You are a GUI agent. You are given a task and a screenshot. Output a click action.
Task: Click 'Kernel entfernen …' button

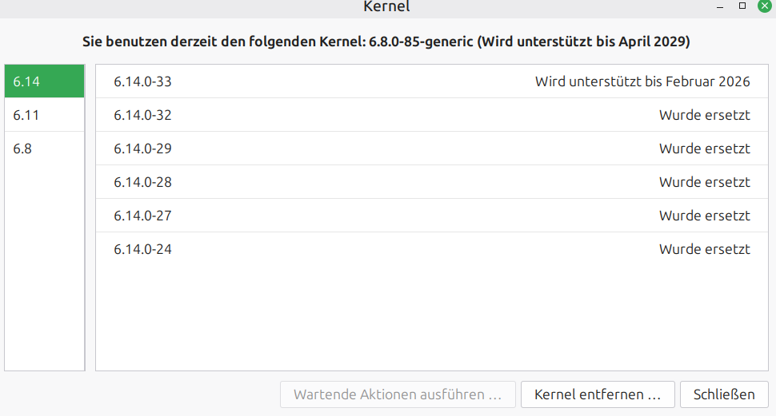click(x=598, y=394)
